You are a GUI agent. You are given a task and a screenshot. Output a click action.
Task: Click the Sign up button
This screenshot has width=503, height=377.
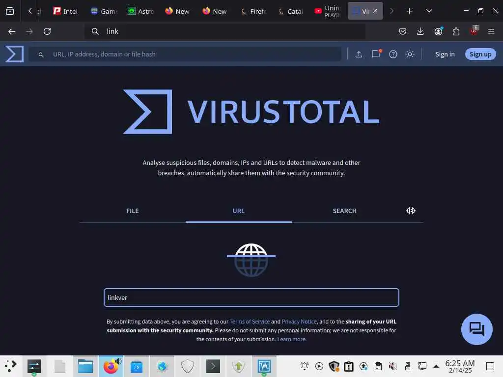480,54
